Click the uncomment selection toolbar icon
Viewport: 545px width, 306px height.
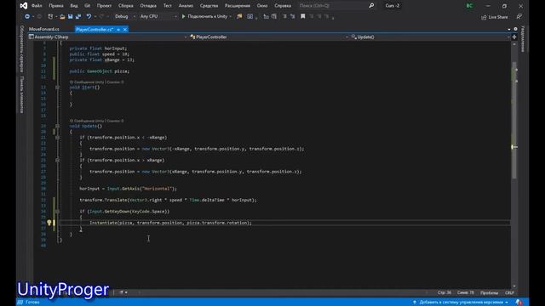click(292, 16)
